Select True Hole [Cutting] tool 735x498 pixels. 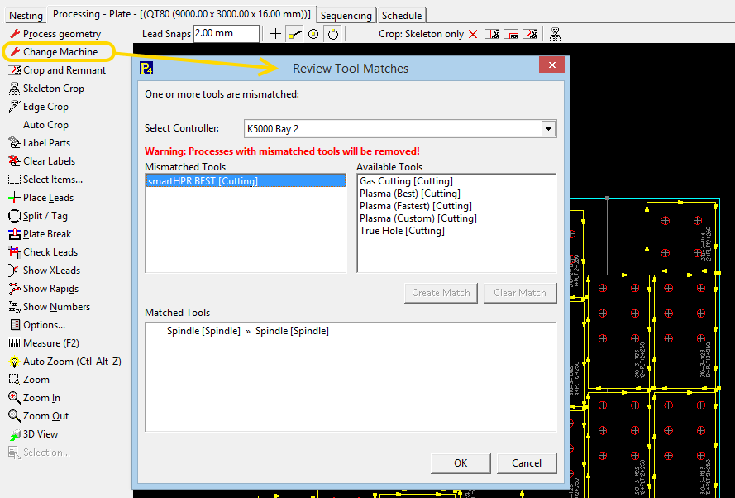(x=402, y=231)
